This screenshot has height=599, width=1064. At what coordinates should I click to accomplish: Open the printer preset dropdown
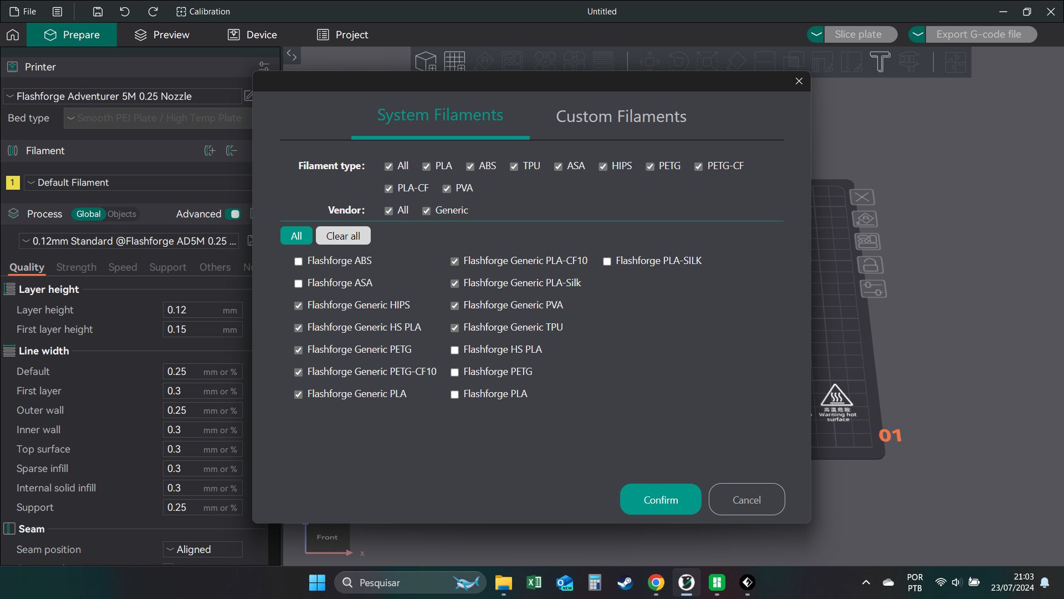(122, 96)
